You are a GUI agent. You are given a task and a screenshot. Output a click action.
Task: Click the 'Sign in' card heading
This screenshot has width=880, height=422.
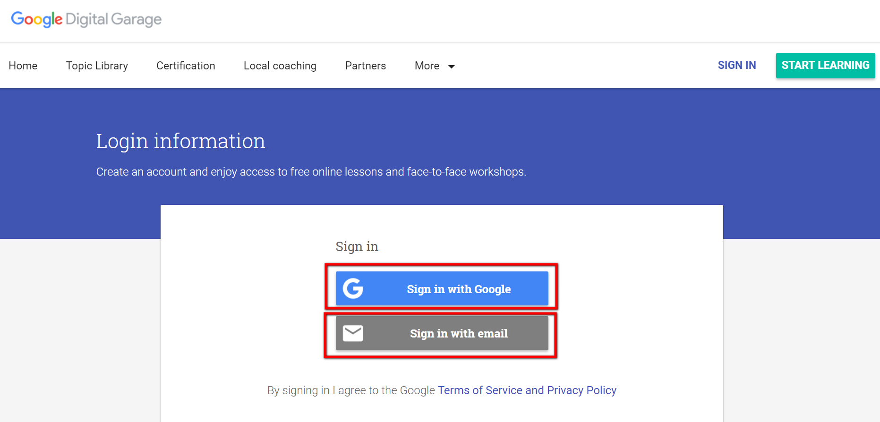click(x=357, y=246)
